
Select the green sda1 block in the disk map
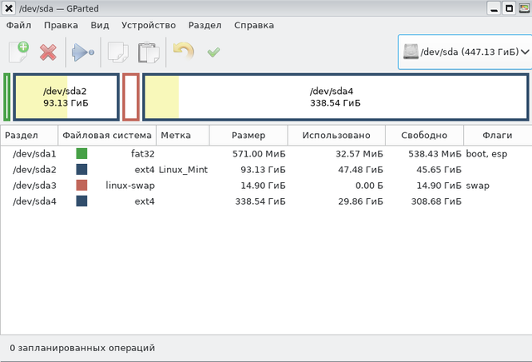pos(7,97)
